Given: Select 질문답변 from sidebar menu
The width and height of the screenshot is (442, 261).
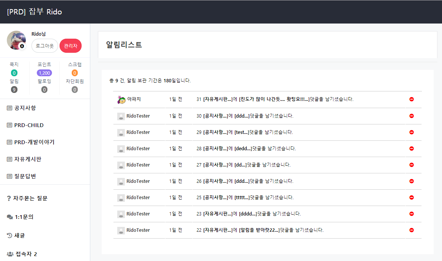Looking at the screenshot, I should pyautogui.click(x=25, y=176).
